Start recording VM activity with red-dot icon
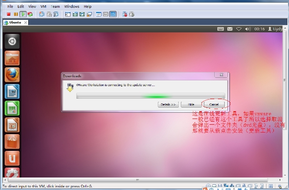Screen dimensions: 289x190 (125, 14)
